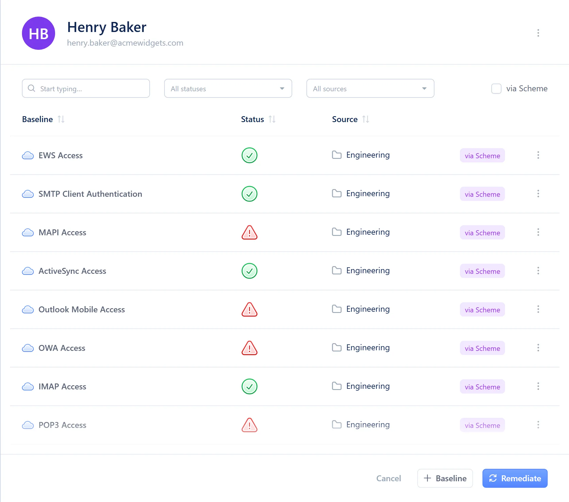This screenshot has width=569, height=502.
Task: Click the SMTP Client Authentication baseline name
Action: click(90, 194)
